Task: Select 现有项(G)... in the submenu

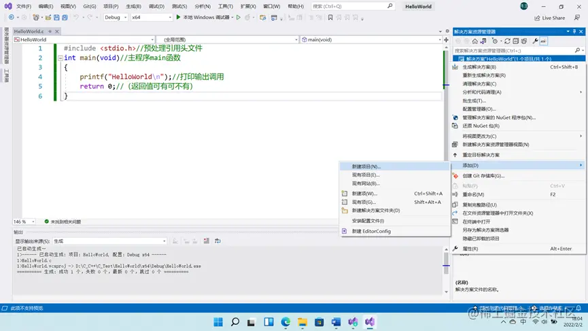Action: pos(394,202)
